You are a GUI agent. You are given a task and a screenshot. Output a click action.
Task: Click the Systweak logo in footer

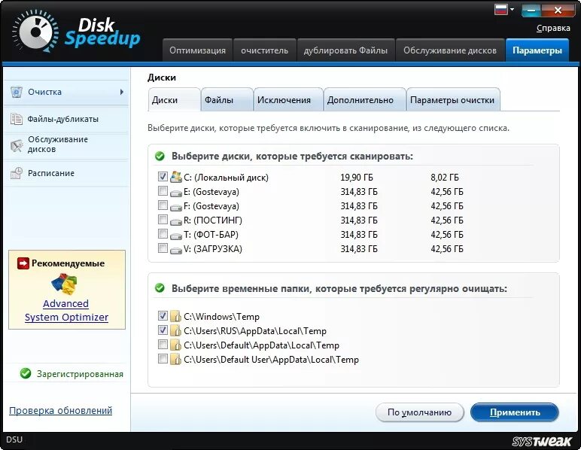pos(541,441)
